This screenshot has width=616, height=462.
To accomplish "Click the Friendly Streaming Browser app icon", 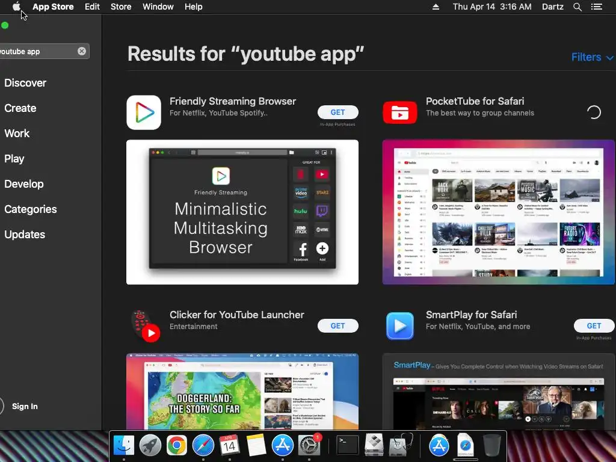I will [144, 112].
